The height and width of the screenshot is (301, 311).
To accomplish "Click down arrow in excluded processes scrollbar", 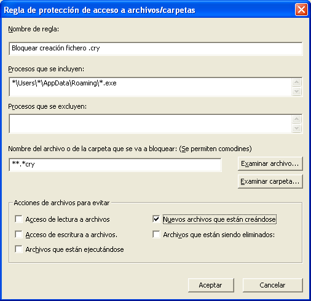I will click(296, 128).
